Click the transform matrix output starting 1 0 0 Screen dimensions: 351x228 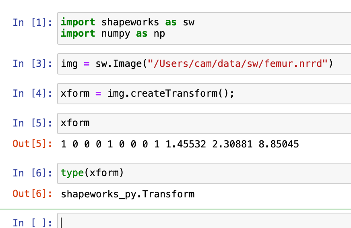180,144
